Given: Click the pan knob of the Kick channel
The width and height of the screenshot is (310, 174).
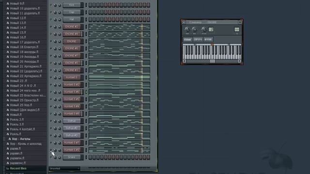Looking at the screenshot, I should [x=55, y=5].
